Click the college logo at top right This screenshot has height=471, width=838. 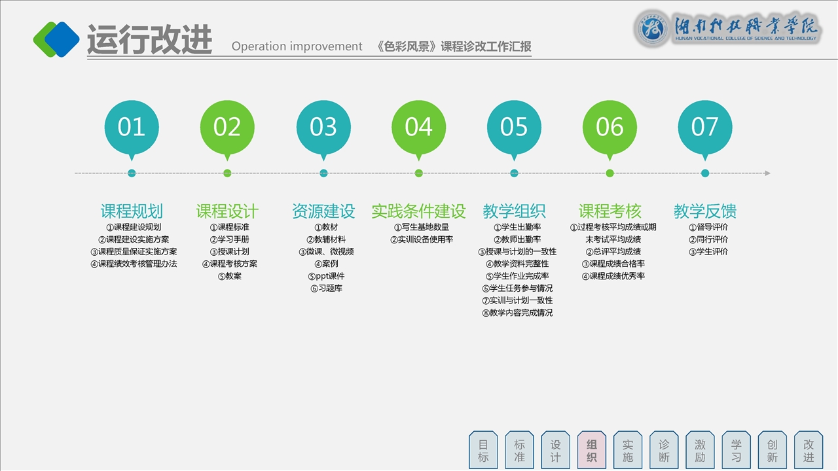725,29
